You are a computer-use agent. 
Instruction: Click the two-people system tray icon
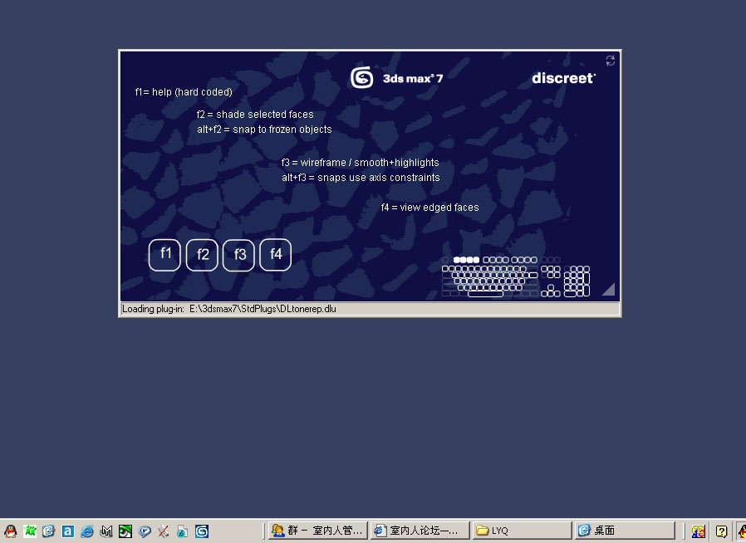click(x=698, y=531)
